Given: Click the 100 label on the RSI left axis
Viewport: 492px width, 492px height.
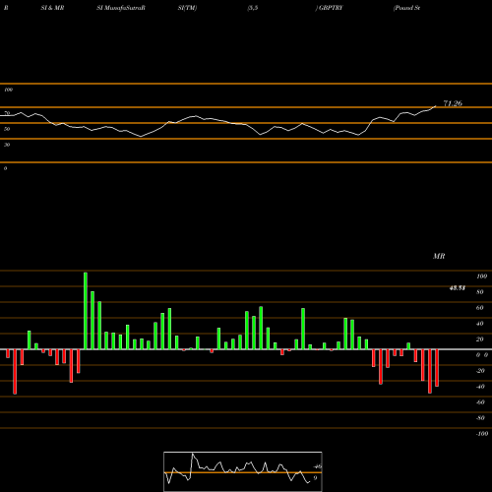Looking at the screenshot, I should click(8, 90).
